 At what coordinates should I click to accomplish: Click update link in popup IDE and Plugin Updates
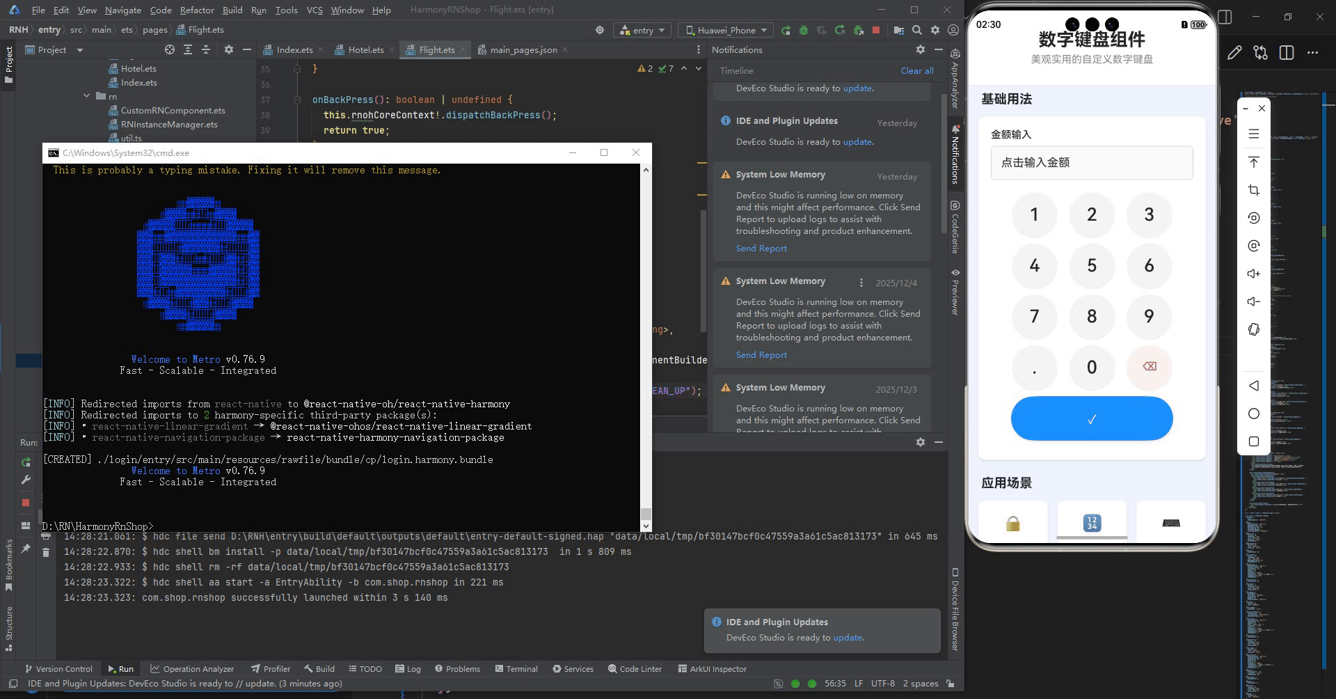click(848, 638)
